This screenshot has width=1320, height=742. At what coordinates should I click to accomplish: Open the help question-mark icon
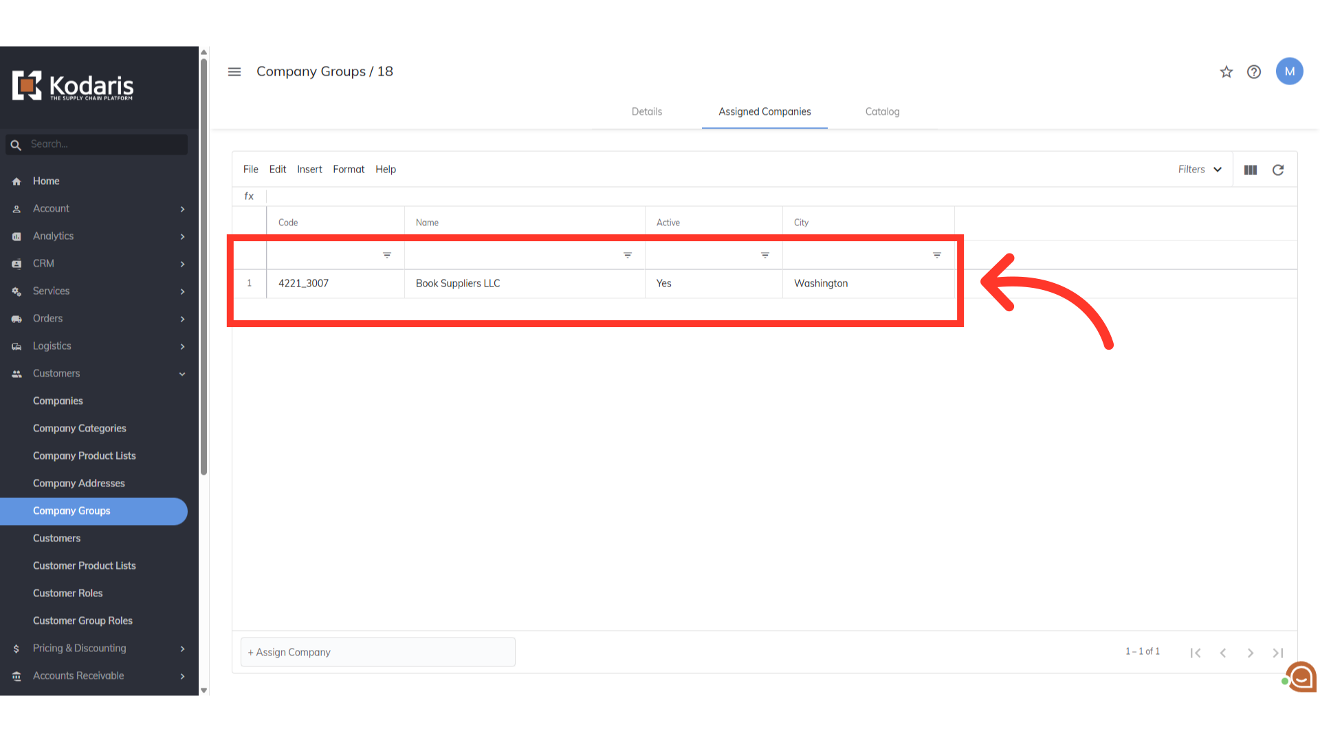point(1254,71)
